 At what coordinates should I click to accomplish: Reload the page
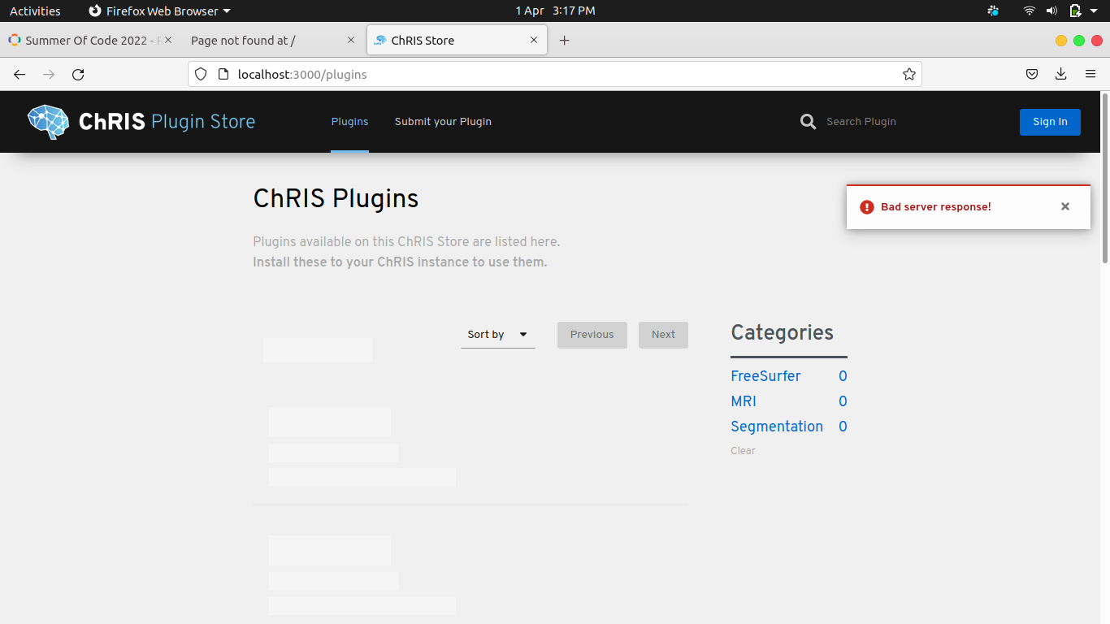pos(78,74)
